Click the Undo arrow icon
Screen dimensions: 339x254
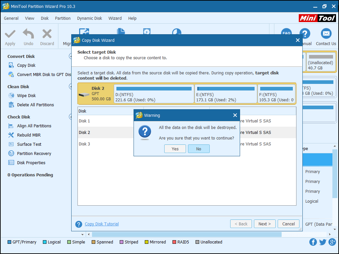[x=28, y=34]
